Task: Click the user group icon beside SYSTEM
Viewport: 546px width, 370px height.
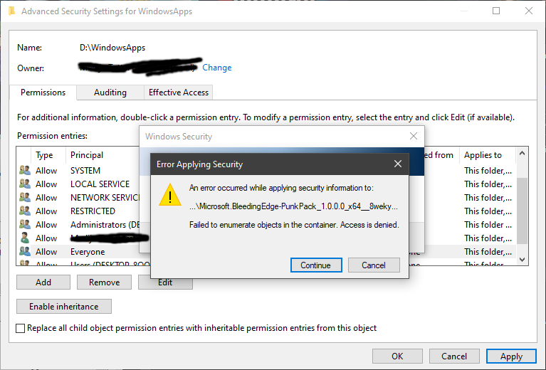Action: tap(25, 171)
